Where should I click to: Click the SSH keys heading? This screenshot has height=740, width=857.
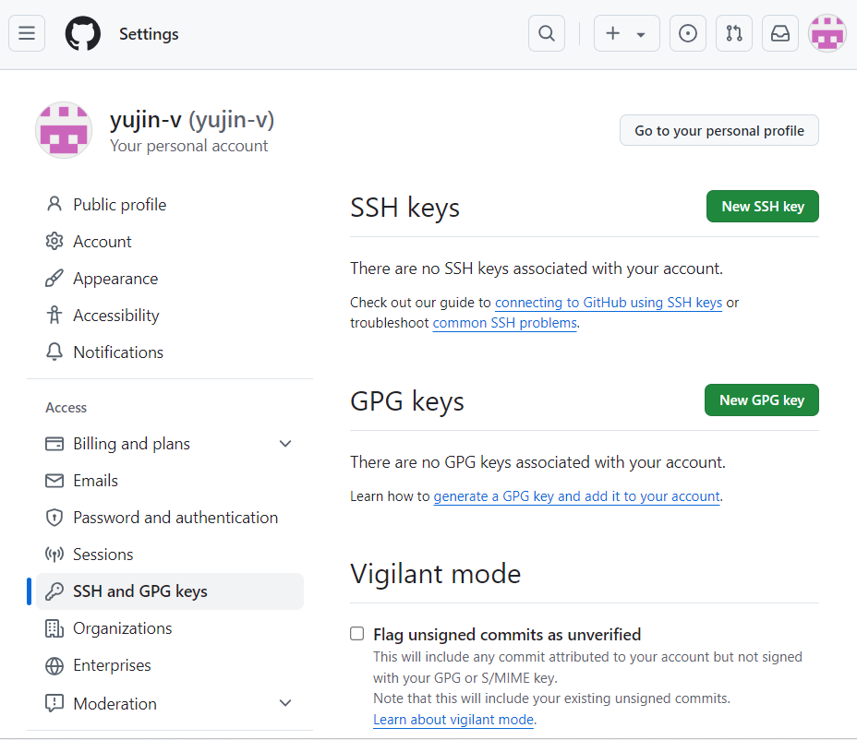[x=405, y=208]
